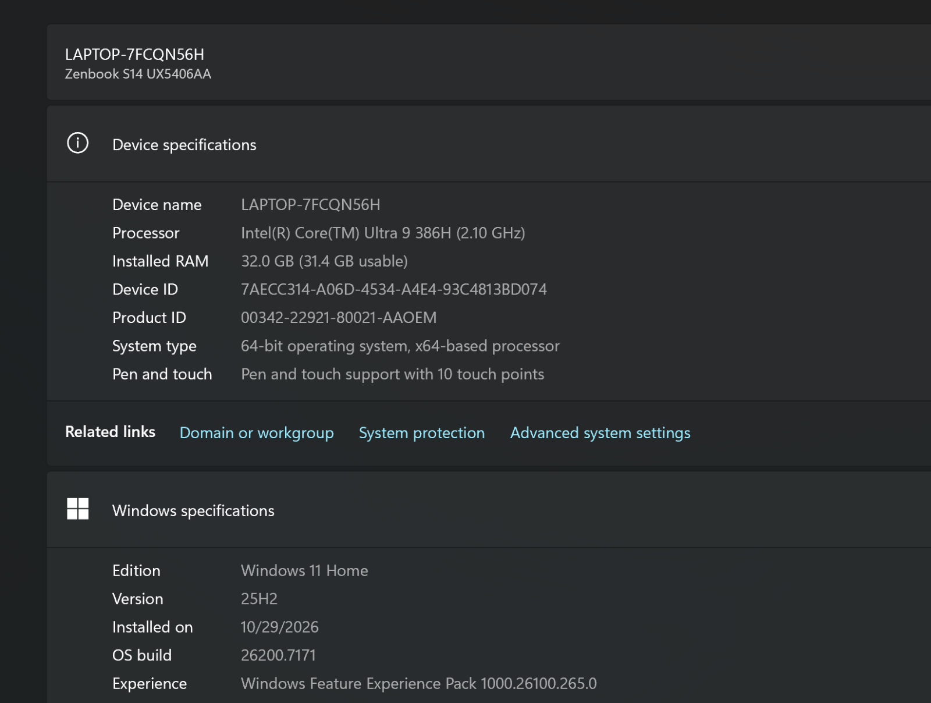Click the Device specifications info icon
Screen dimensions: 931x703
[77, 143]
